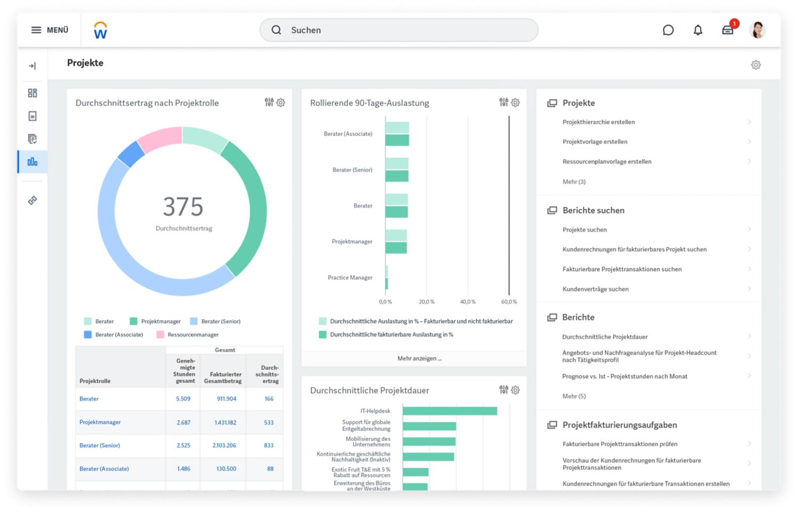
Task: Expand Mehr (3) under Projekte
Action: pyautogui.click(x=574, y=181)
